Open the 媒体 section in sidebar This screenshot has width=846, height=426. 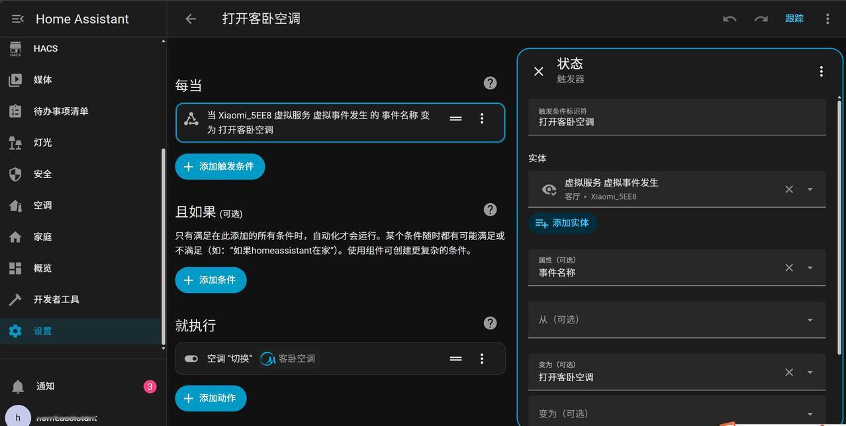[42, 79]
